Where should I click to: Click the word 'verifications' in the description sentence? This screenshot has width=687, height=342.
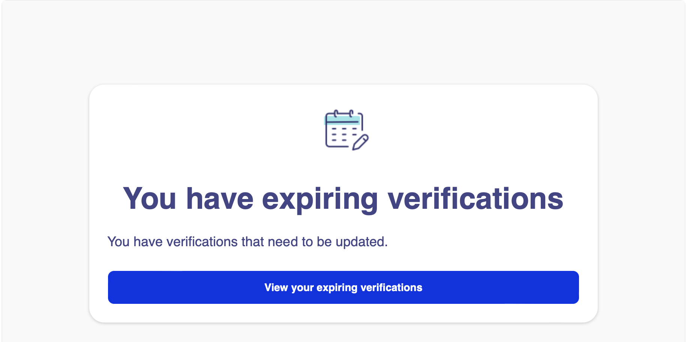click(x=202, y=242)
